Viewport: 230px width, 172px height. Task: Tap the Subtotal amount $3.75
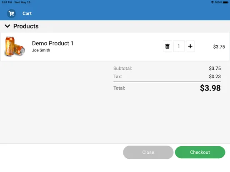click(x=215, y=68)
